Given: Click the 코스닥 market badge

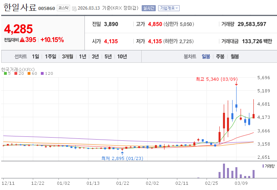Looking at the screenshot, I should 63,8.
